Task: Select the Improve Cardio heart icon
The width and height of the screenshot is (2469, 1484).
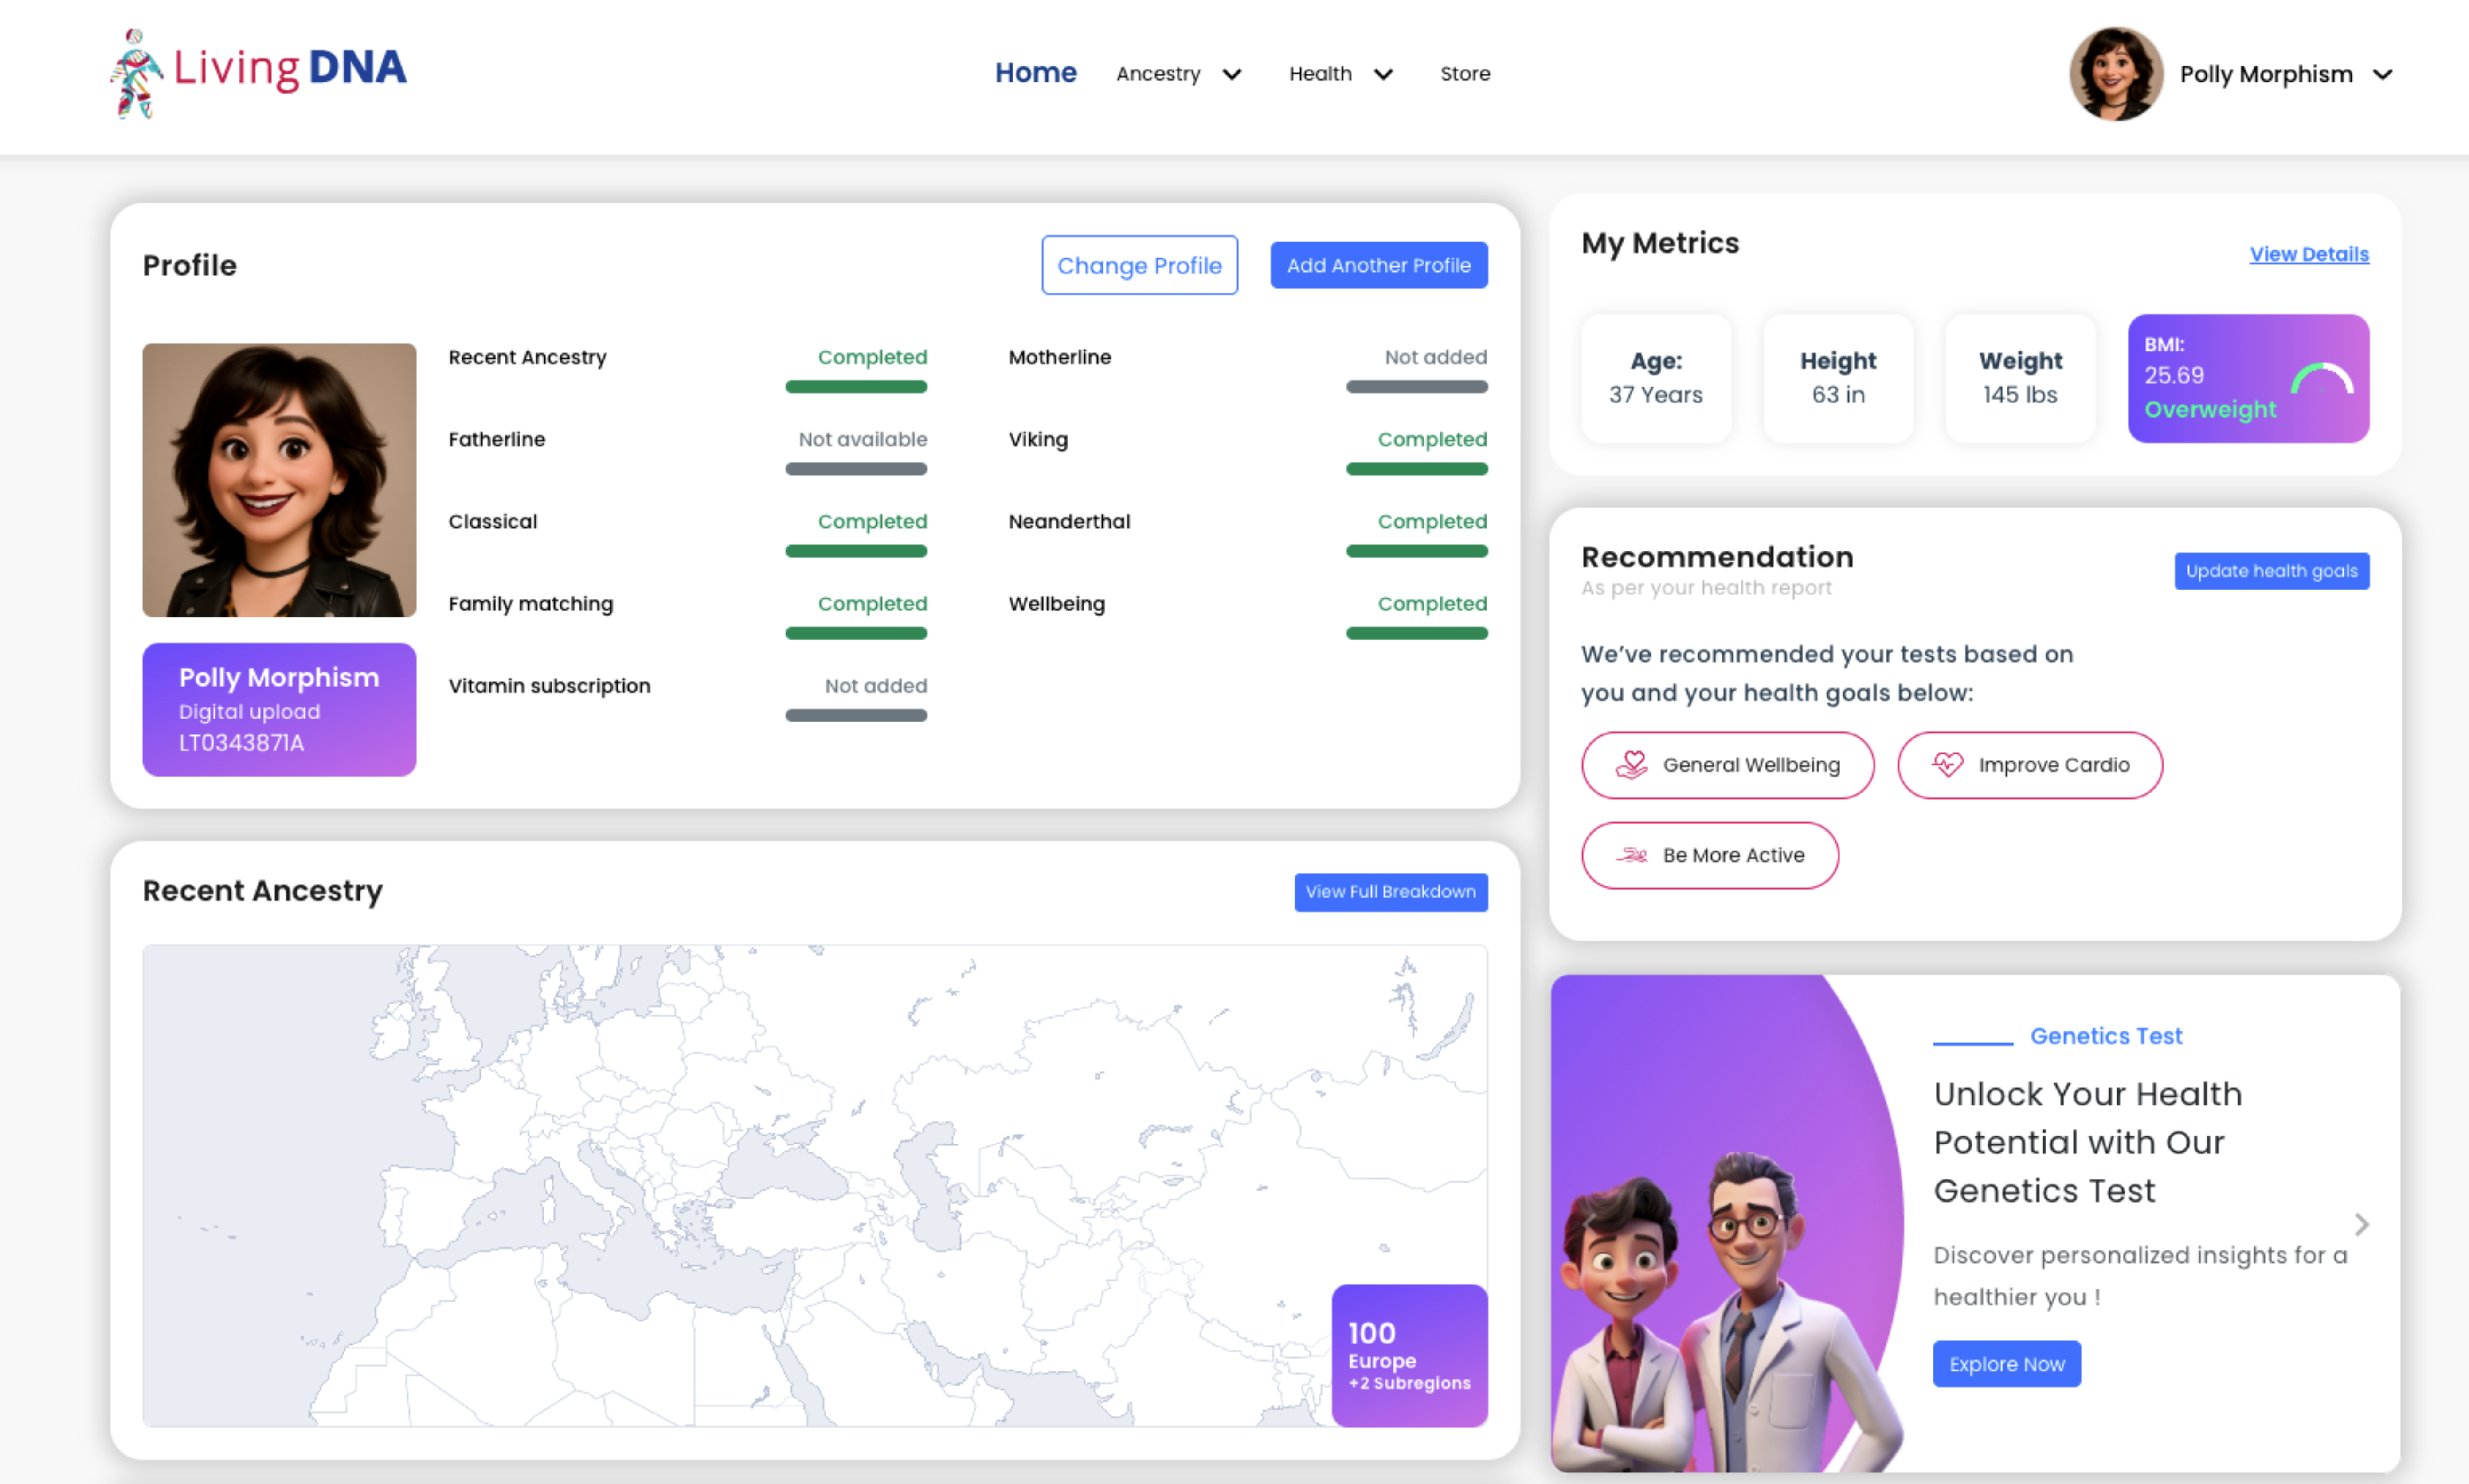Action: point(1948,765)
